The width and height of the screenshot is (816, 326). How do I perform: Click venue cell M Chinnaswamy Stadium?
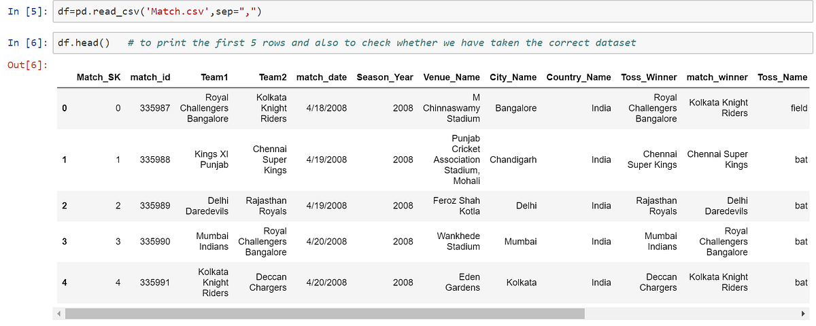452,108
